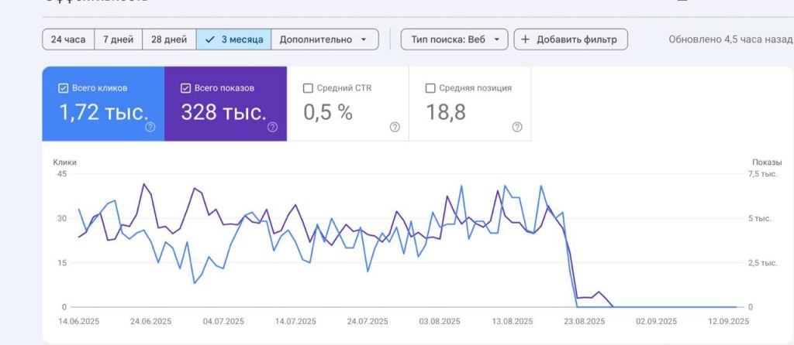Open help icon on Средний CTR card
The height and width of the screenshot is (345, 794).
point(395,128)
